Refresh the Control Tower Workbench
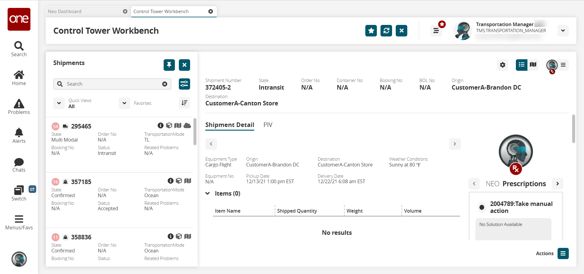Image resolution: width=584 pixels, height=274 pixels. click(386, 31)
